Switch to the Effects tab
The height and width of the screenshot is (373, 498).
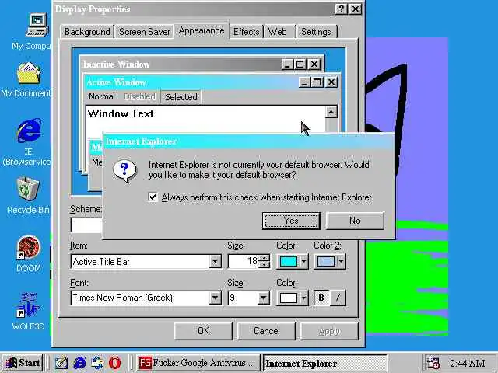click(x=246, y=32)
